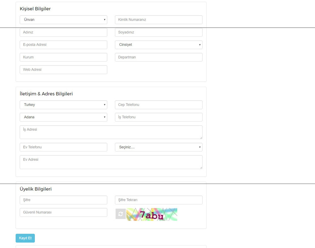
Task: Focus the Güvenli Numarası input
Action: (x=63, y=212)
